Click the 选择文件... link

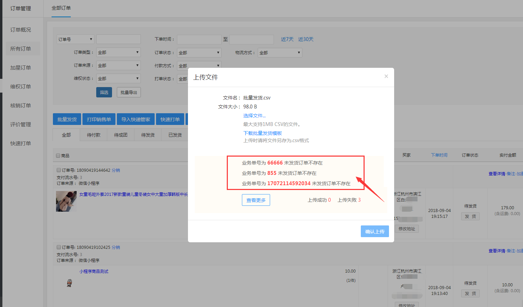[254, 116]
